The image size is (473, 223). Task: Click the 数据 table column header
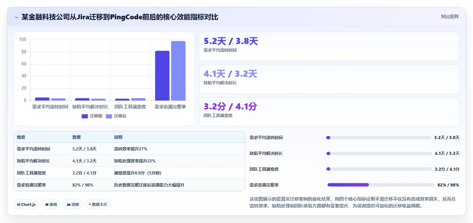click(x=77, y=137)
